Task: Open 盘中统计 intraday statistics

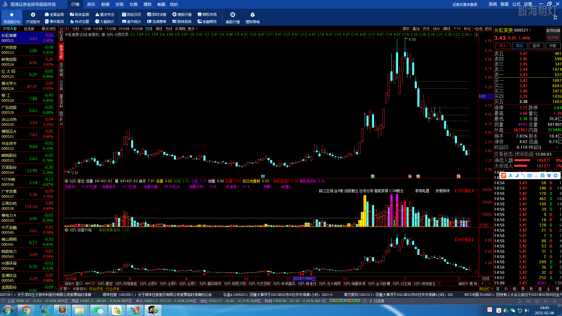Action: click(x=131, y=21)
